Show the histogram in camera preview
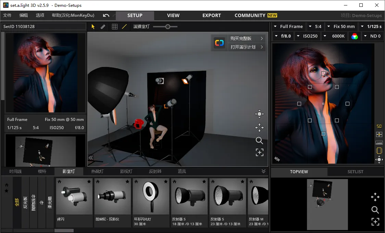 (379, 142)
